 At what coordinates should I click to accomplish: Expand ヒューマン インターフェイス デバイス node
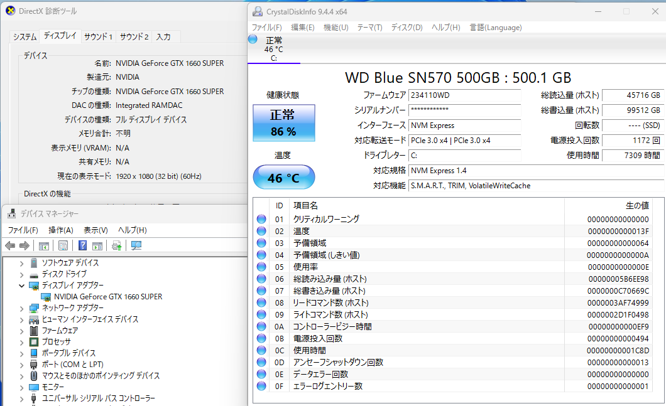click(21, 320)
